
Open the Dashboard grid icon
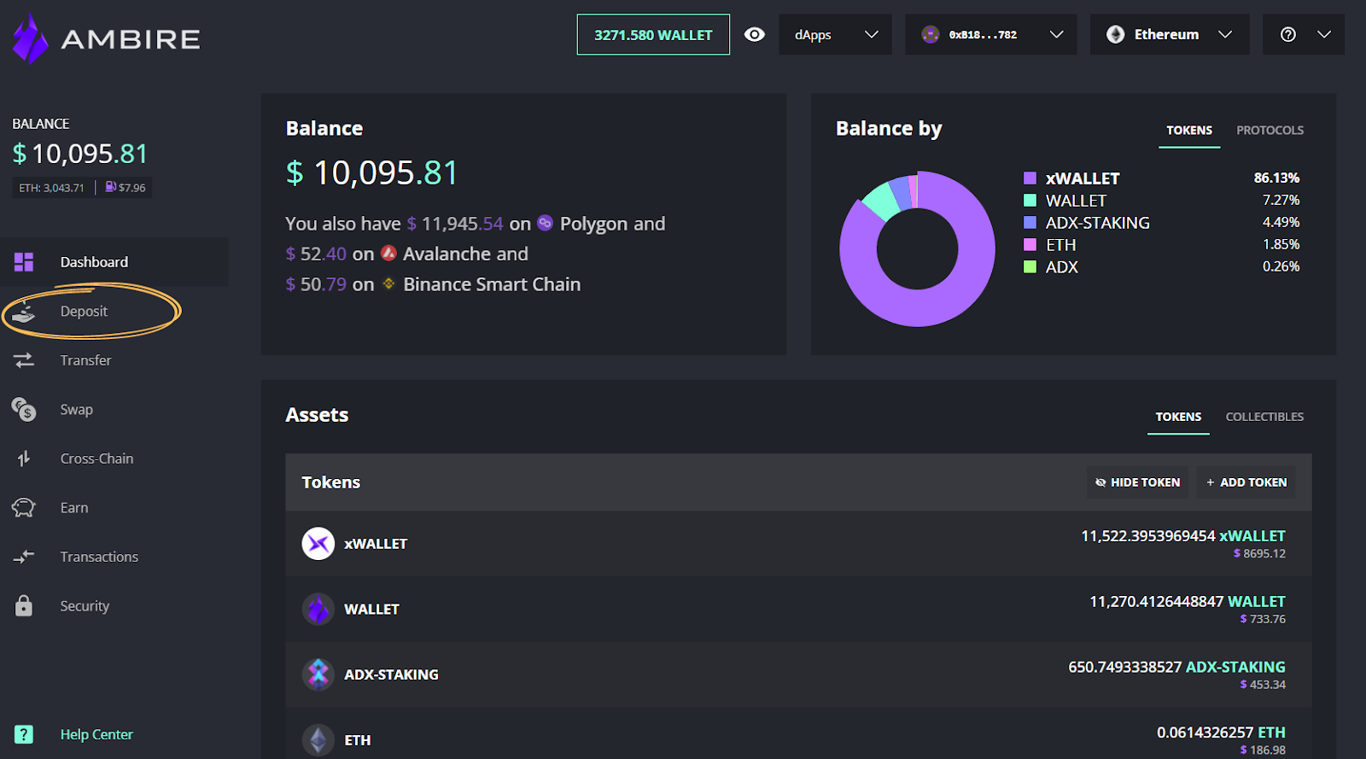click(x=24, y=262)
